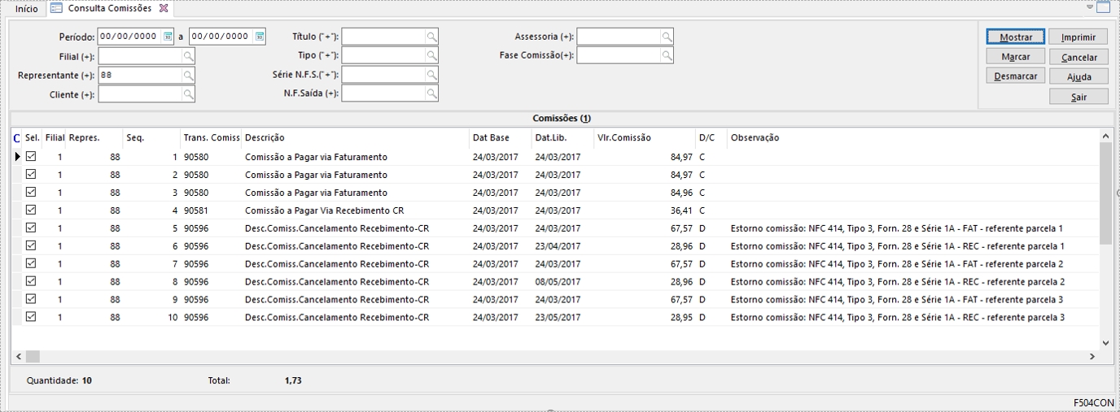Select the 23/04/2017 Dat.Lib. cell
1120x412 pixels.
coord(558,246)
